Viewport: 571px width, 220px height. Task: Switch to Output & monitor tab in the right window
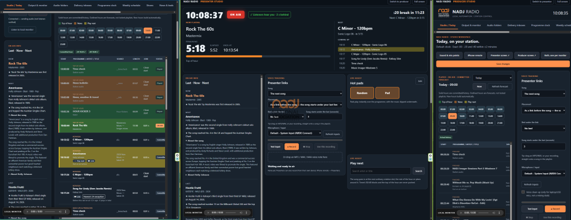tap(471, 26)
